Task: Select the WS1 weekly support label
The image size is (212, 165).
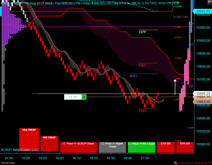Action: point(133,76)
